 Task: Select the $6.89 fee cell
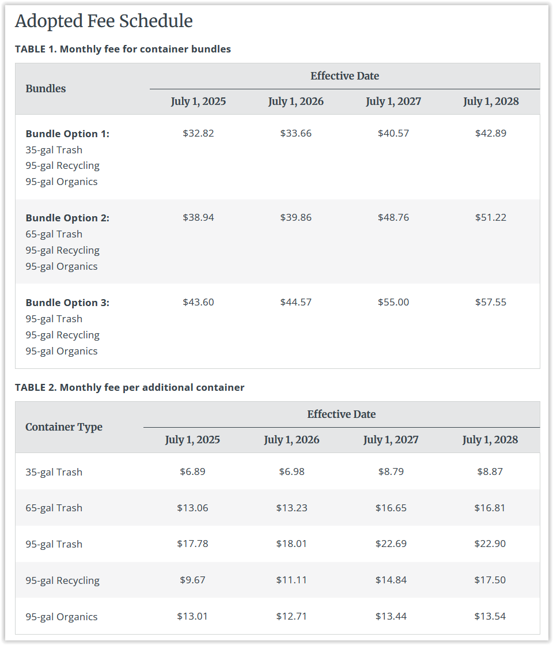pos(192,472)
